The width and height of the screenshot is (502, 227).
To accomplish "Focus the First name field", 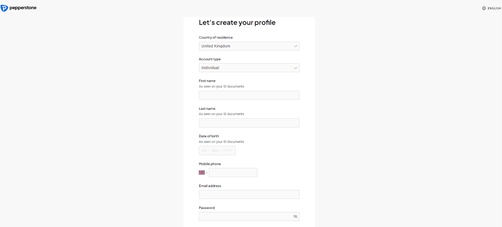I will 249,95.
